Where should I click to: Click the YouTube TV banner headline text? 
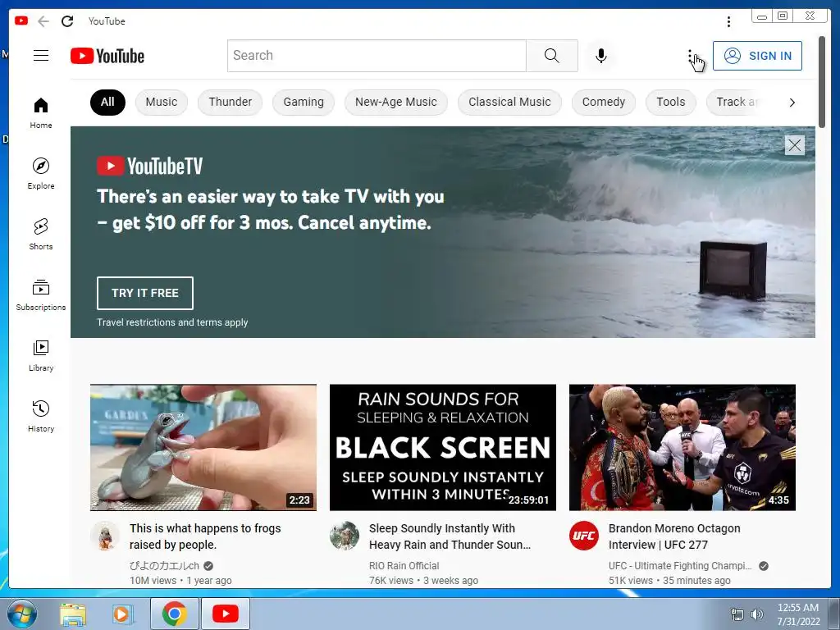271,209
